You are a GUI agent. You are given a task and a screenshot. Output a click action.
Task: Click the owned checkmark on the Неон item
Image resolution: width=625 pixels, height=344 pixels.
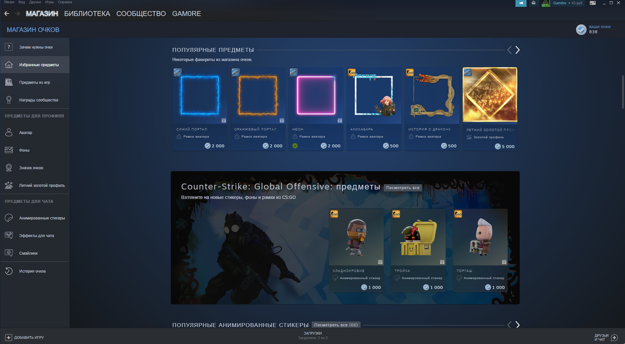(295, 146)
